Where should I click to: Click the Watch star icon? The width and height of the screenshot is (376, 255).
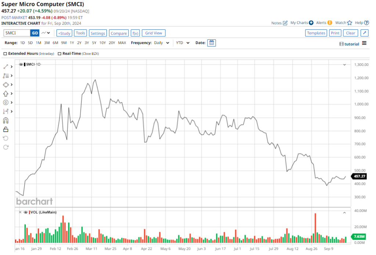point(350,23)
